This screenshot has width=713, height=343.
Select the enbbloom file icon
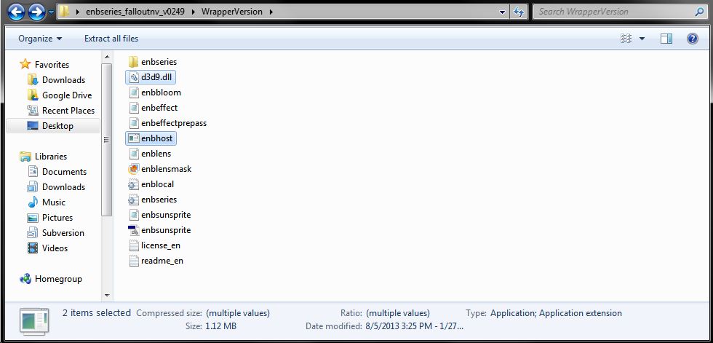(x=133, y=92)
